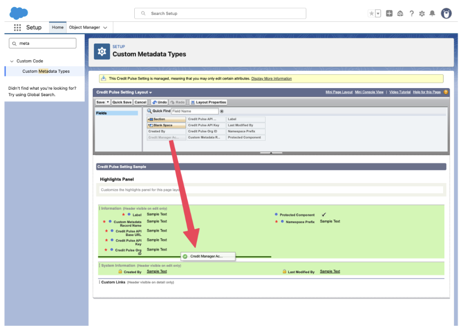The image size is (463, 330).
Task: Click the Search Setup input field
Action: click(220, 14)
